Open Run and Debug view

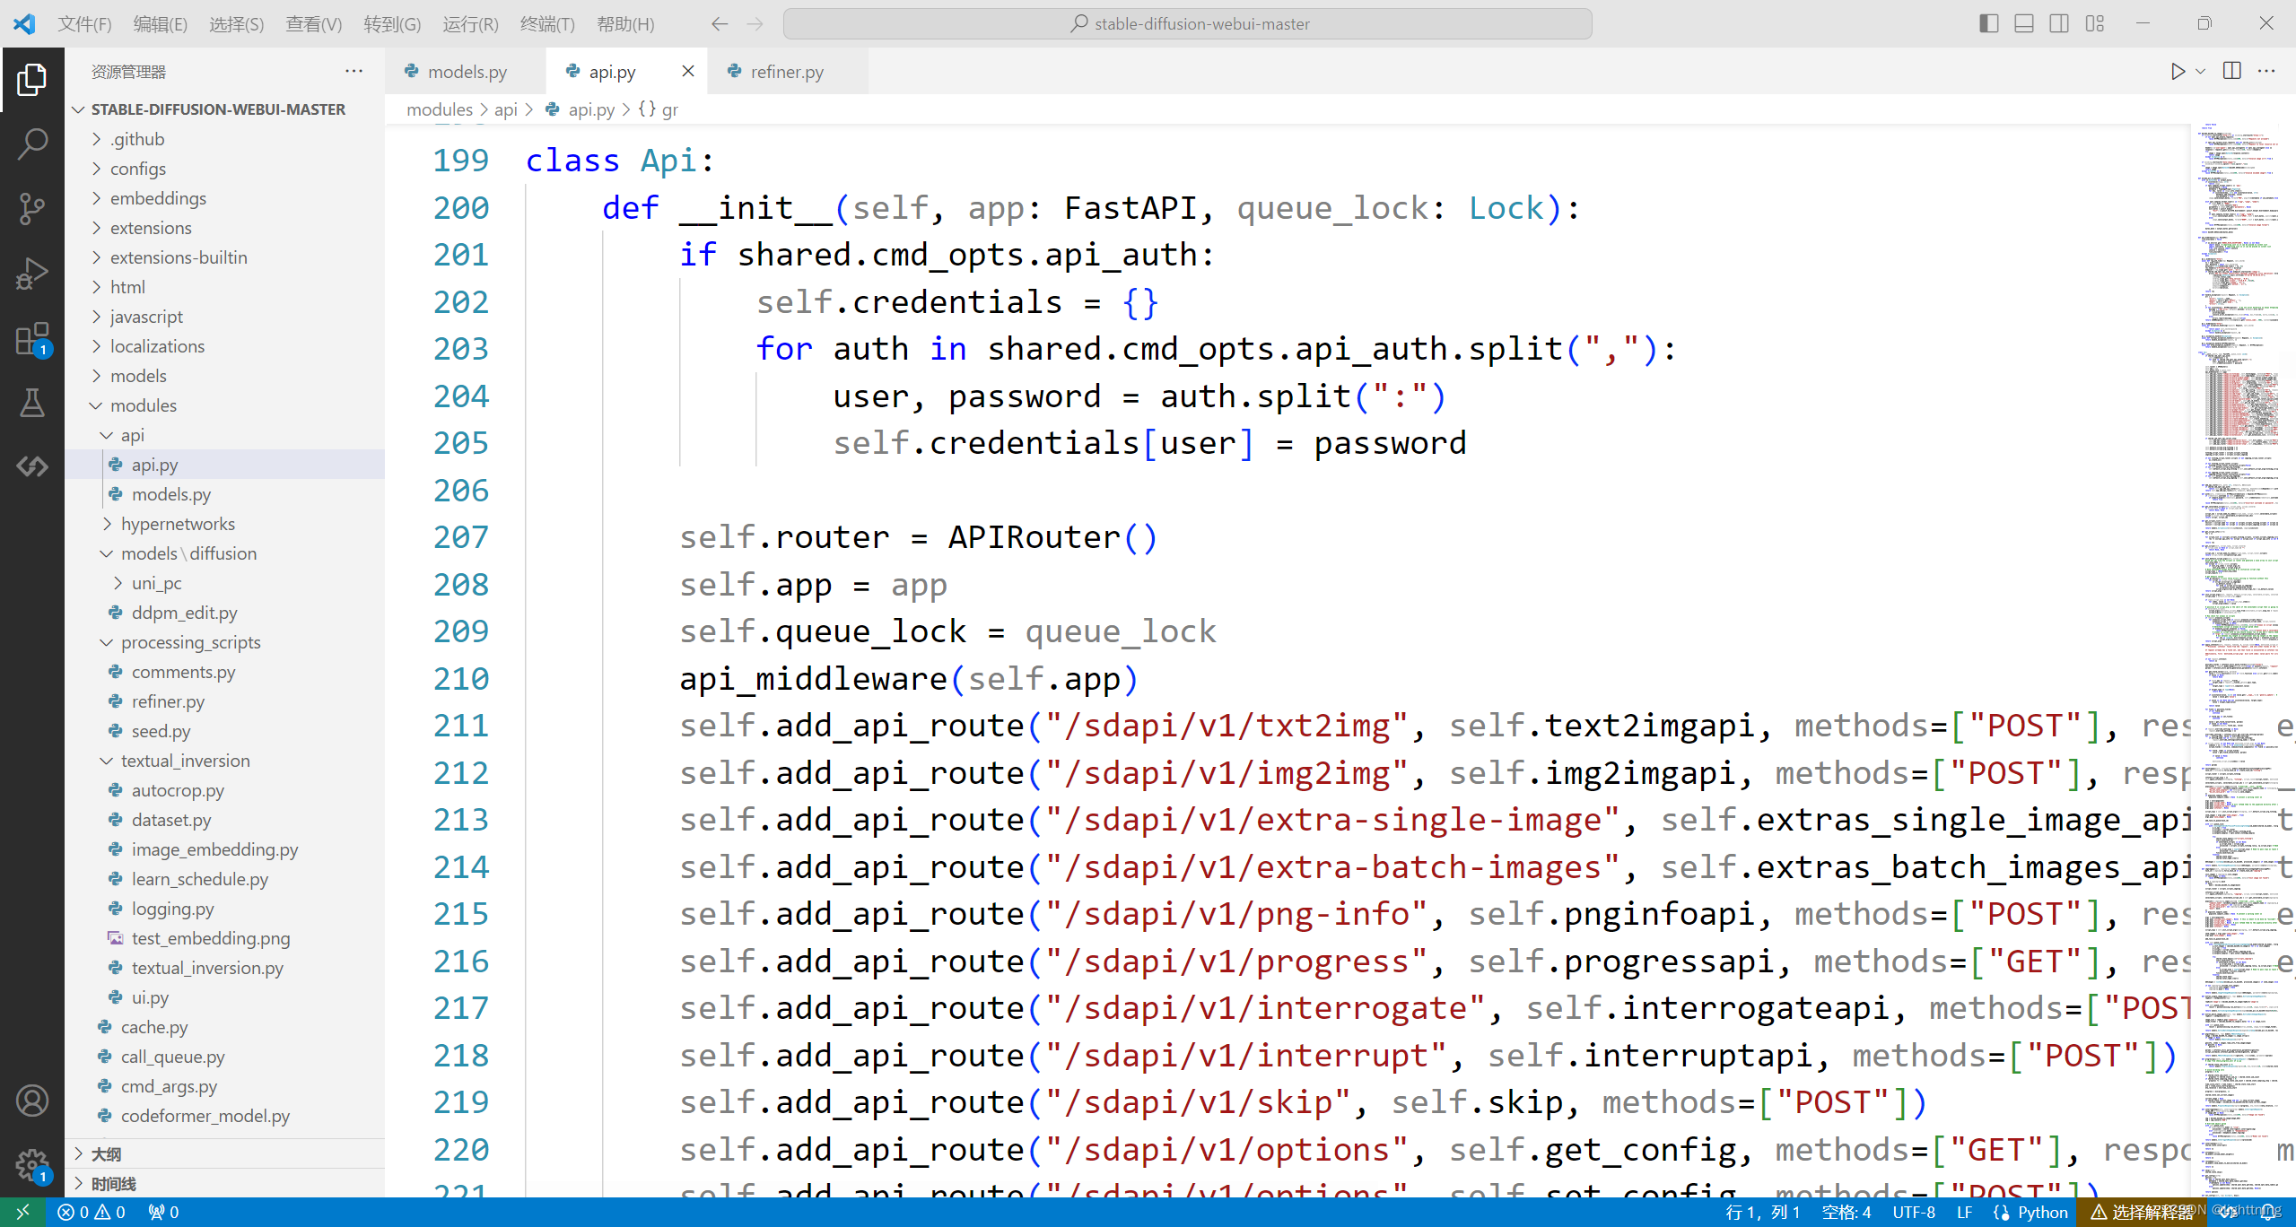click(32, 274)
